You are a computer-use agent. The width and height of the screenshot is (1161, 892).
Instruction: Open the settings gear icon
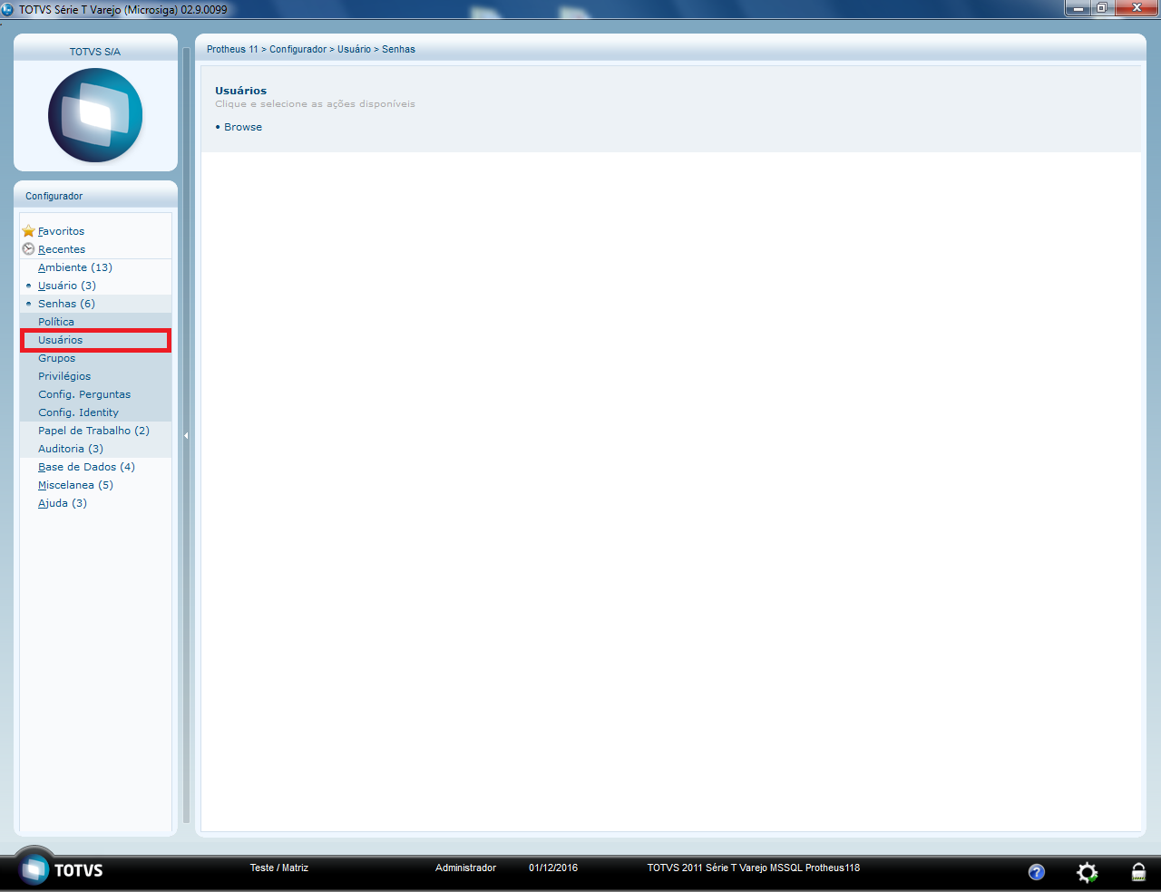[x=1087, y=872]
